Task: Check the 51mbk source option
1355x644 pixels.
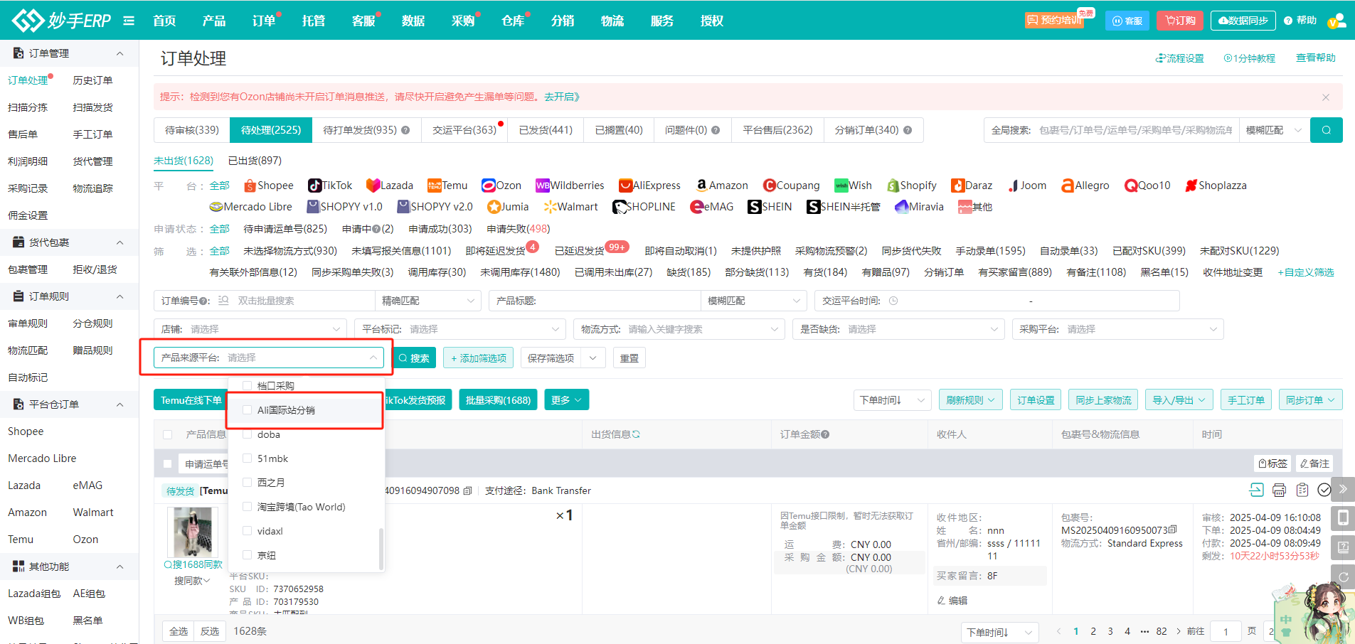Action: tap(248, 458)
